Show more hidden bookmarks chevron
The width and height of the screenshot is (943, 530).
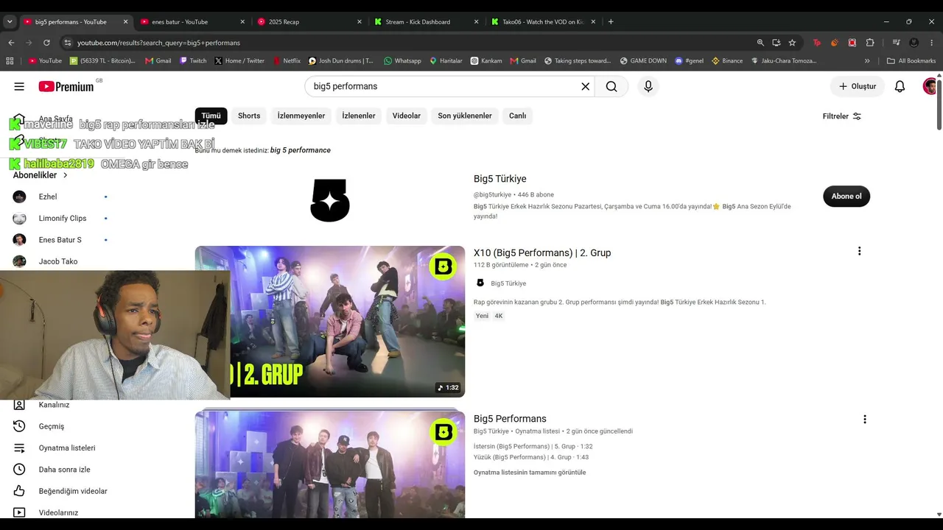pyautogui.click(x=867, y=61)
